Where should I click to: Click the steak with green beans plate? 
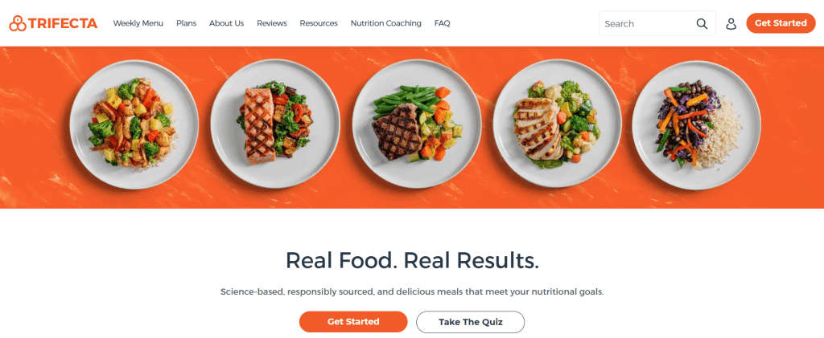[417, 124]
